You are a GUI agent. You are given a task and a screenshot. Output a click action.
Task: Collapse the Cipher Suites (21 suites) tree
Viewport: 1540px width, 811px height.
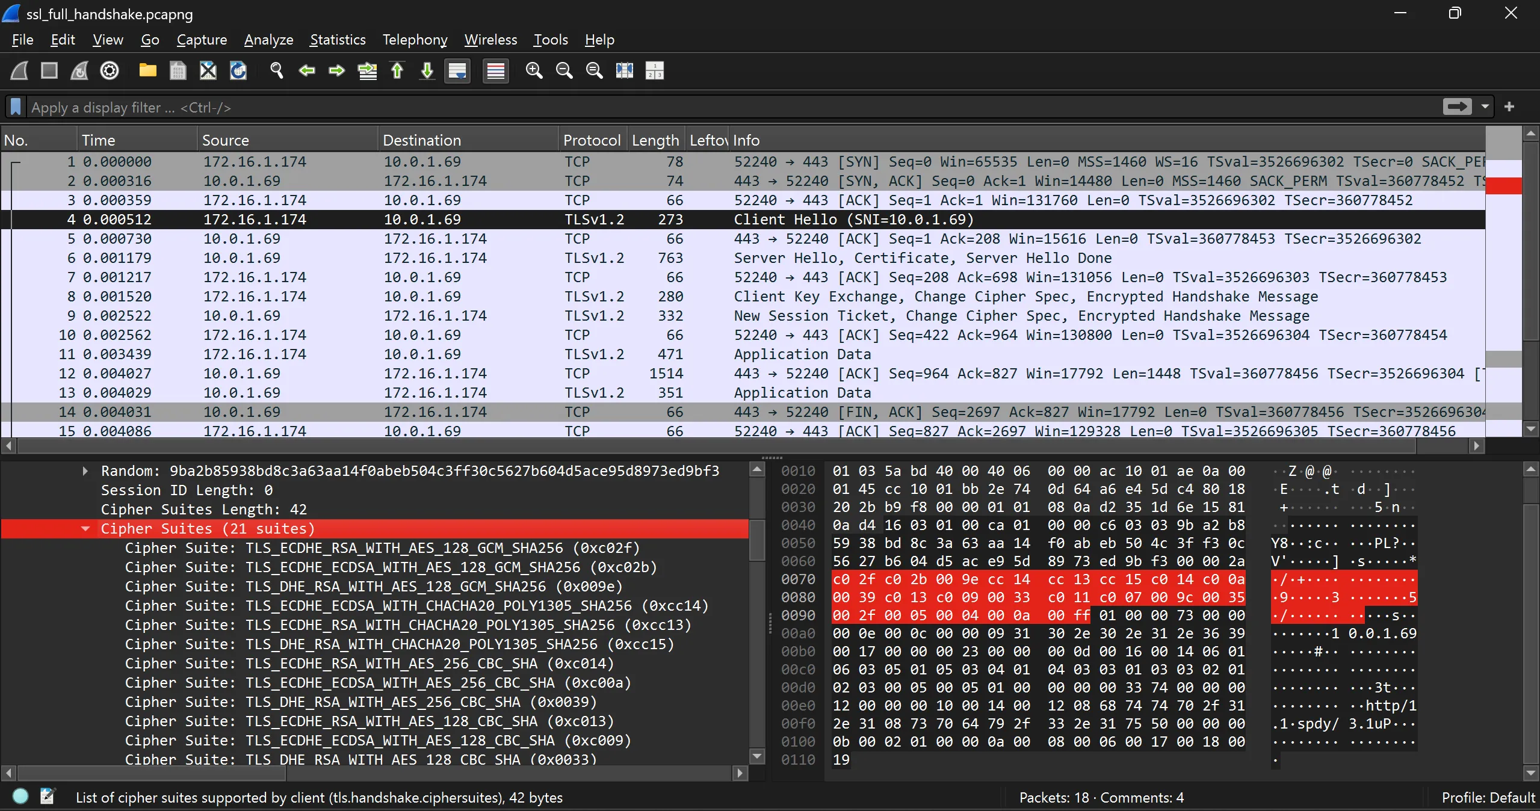(x=85, y=529)
